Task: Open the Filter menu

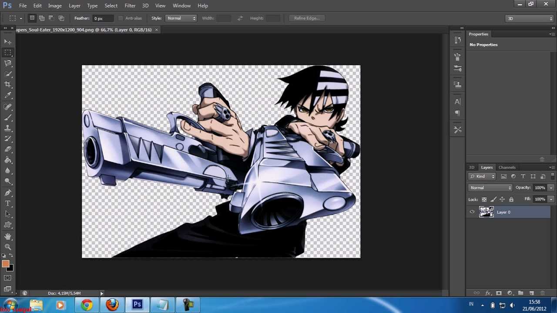Action: tap(130, 6)
